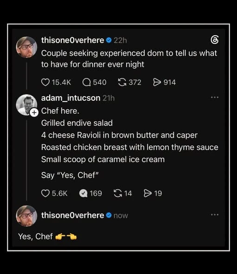
Task: Open adam_intucson's profile username
Action: click(70, 98)
